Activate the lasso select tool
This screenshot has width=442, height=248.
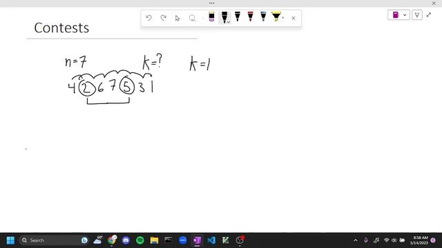[192, 19]
